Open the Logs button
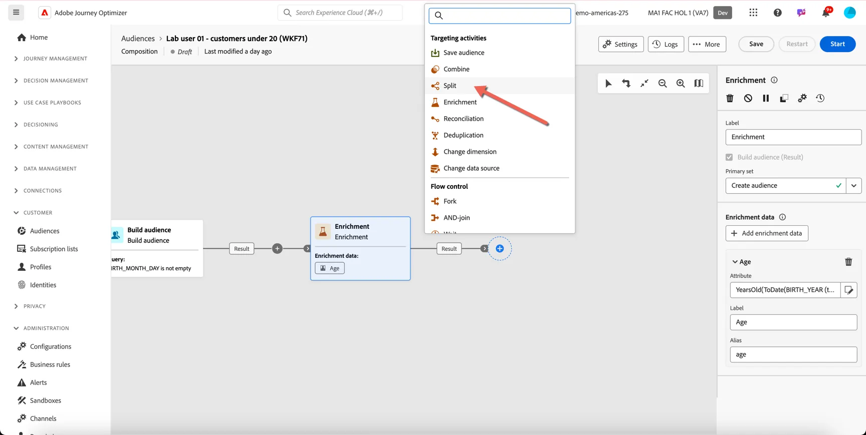Image resolution: width=866 pixels, height=435 pixels. point(666,44)
